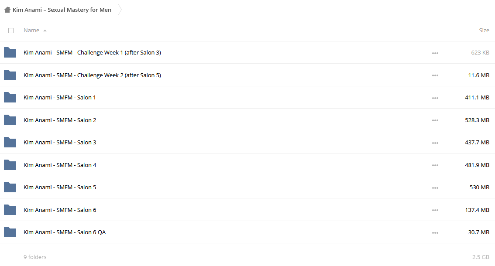The width and height of the screenshot is (495, 266).
Task: Click the breadcrumb chevron after folder title
Action: coord(120,10)
